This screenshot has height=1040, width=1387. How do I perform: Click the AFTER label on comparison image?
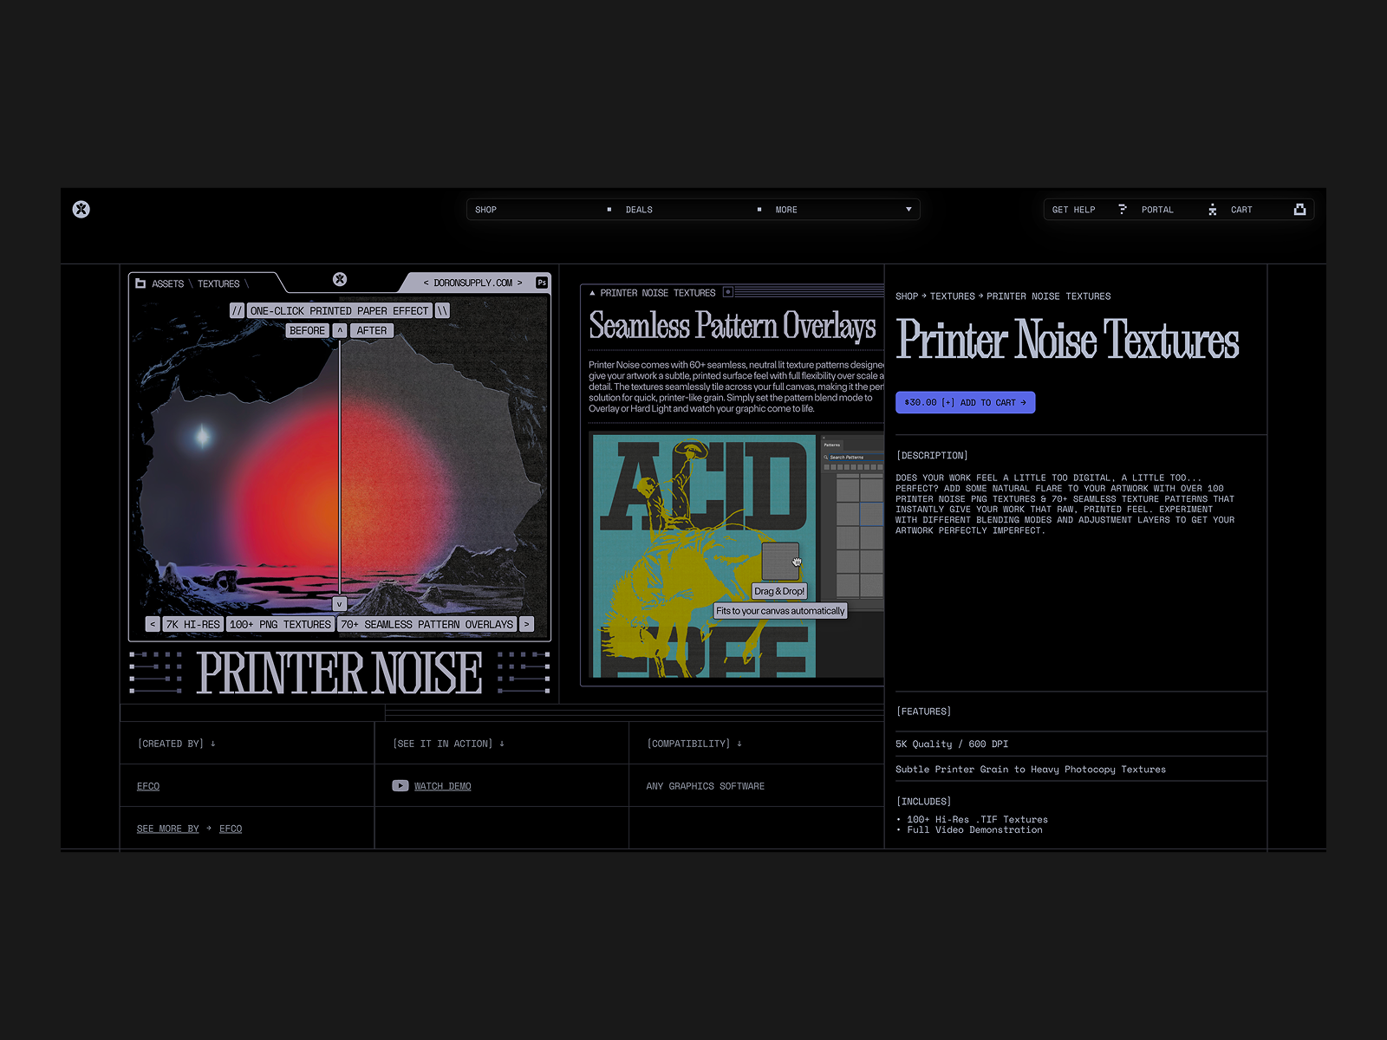(372, 331)
